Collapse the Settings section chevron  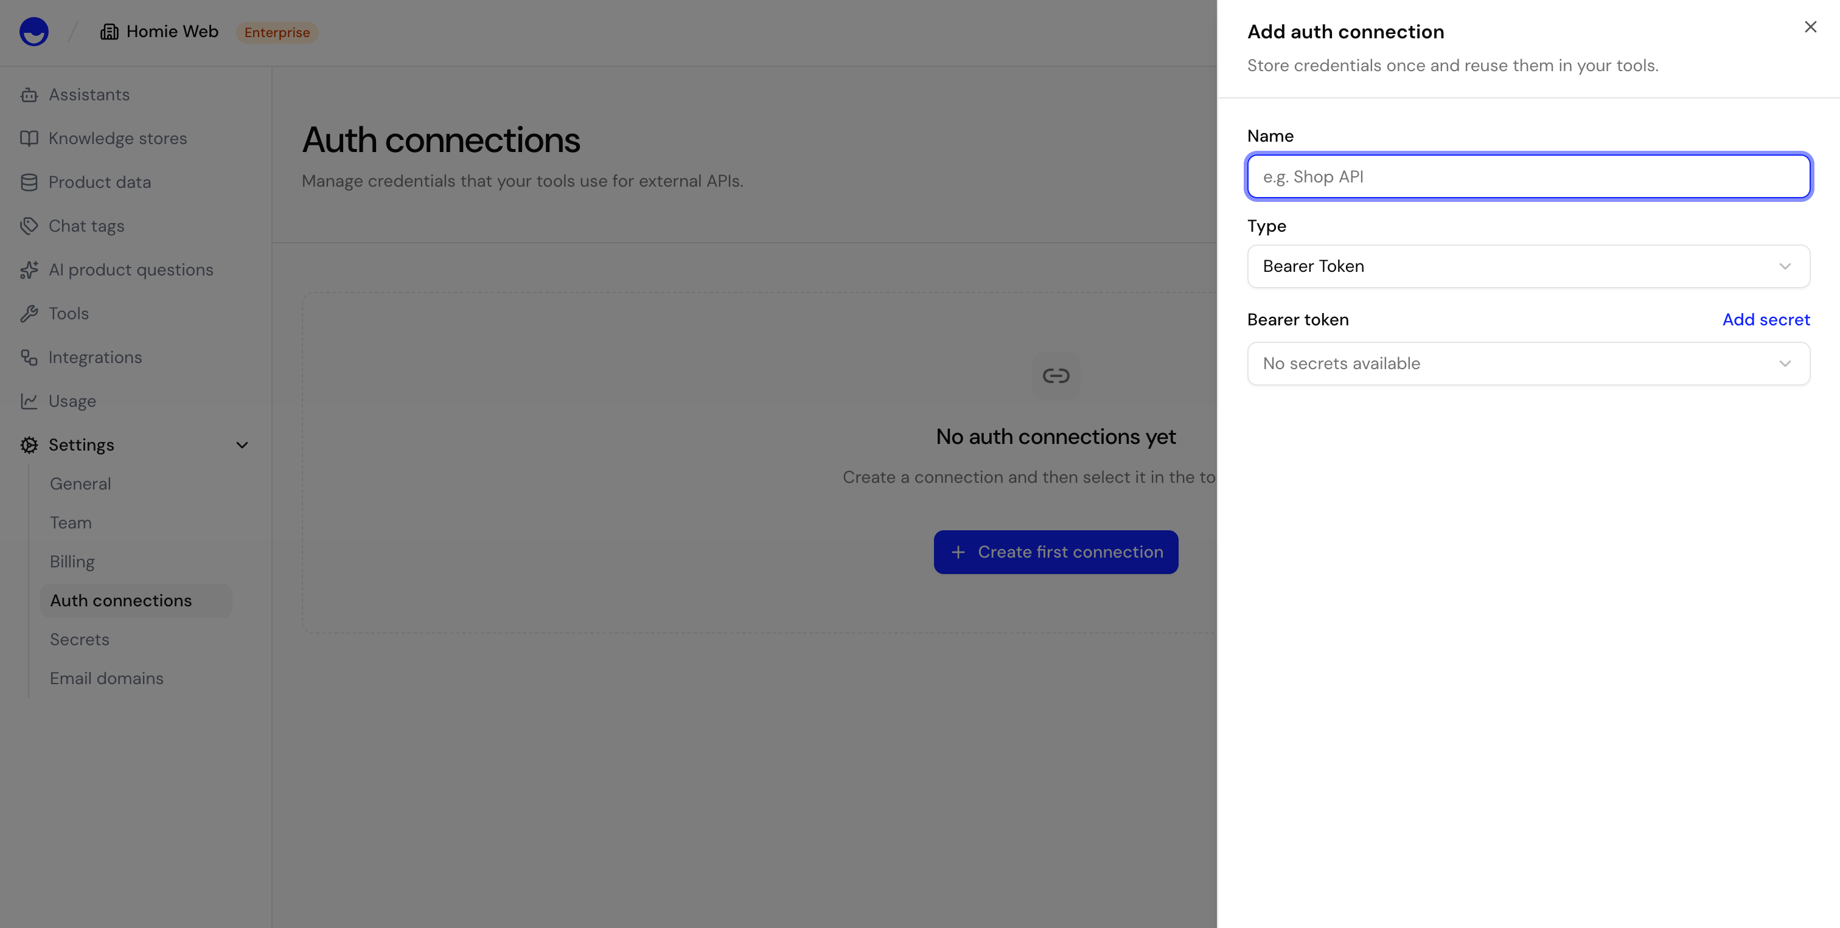tap(242, 445)
